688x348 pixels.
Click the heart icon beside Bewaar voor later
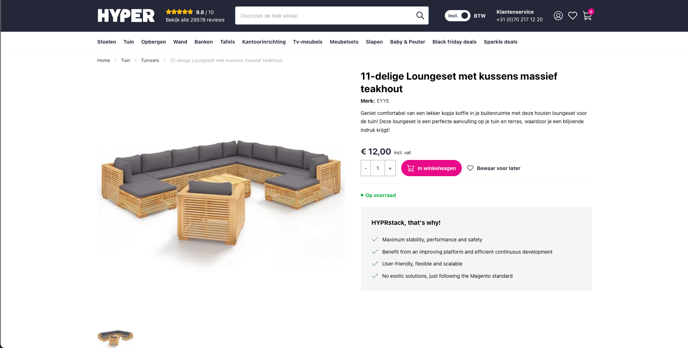(470, 168)
